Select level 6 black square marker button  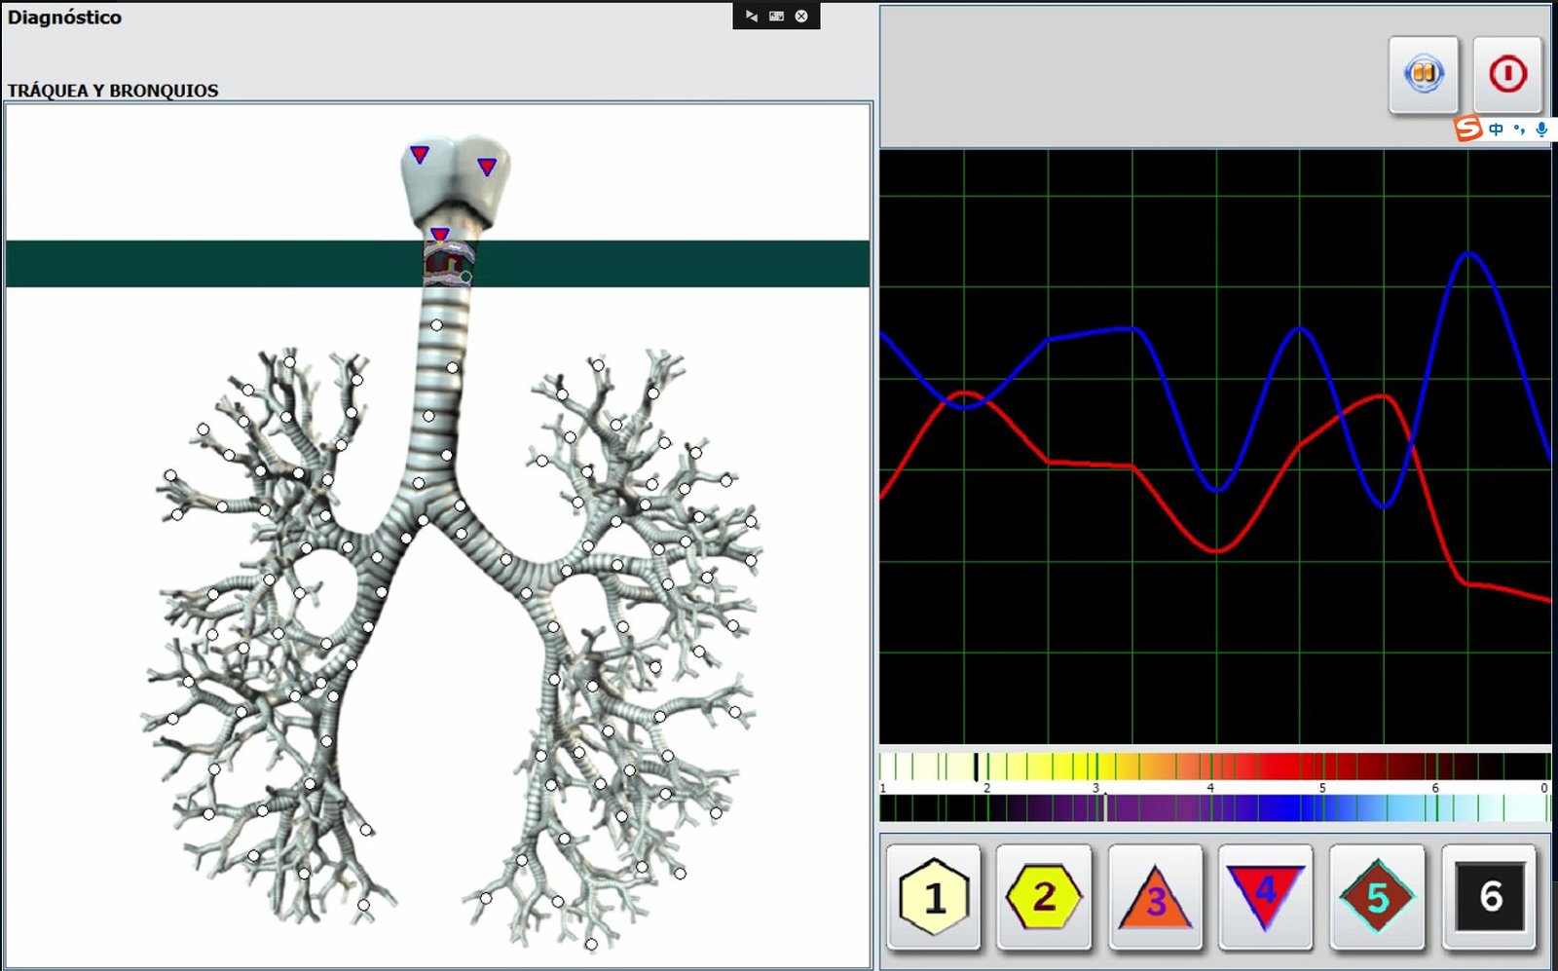click(x=1489, y=896)
